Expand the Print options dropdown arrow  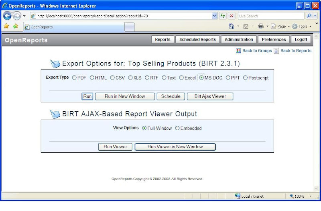click(267, 26)
